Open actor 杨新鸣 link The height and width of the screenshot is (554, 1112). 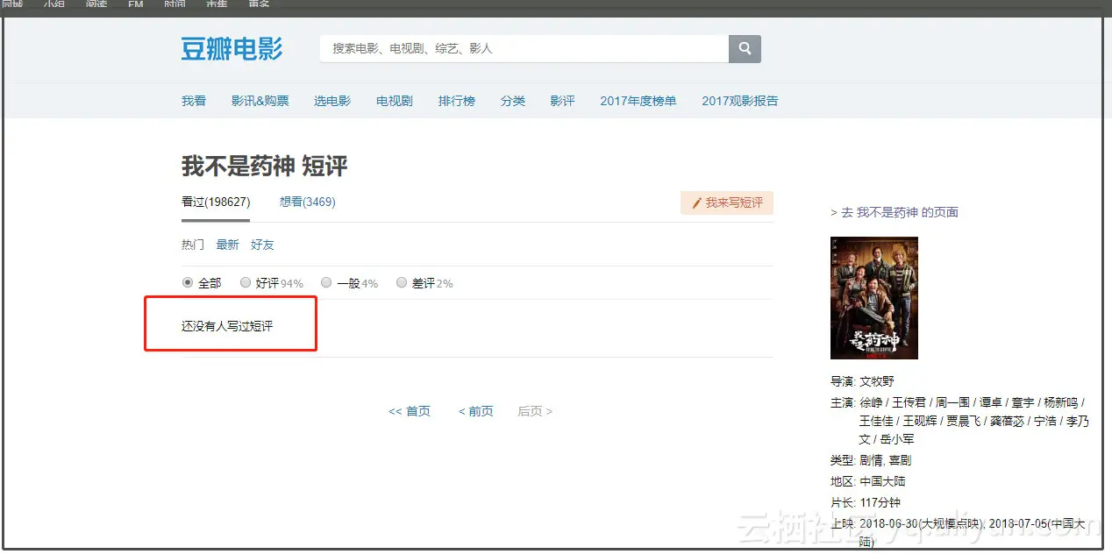(x=1059, y=402)
